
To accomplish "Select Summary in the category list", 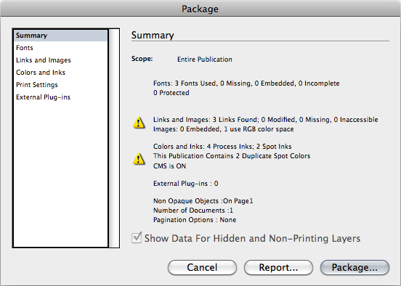I will [x=61, y=36].
